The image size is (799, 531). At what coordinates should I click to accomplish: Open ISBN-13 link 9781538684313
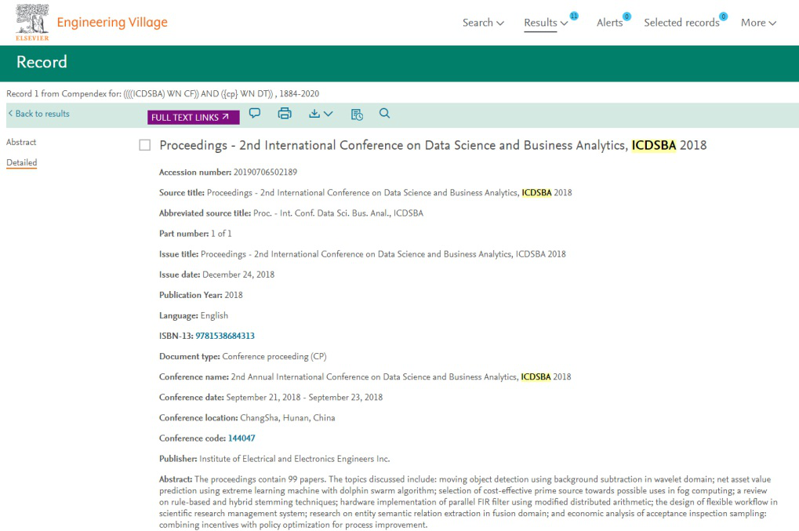pyautogui.click(x=225, y=336)
